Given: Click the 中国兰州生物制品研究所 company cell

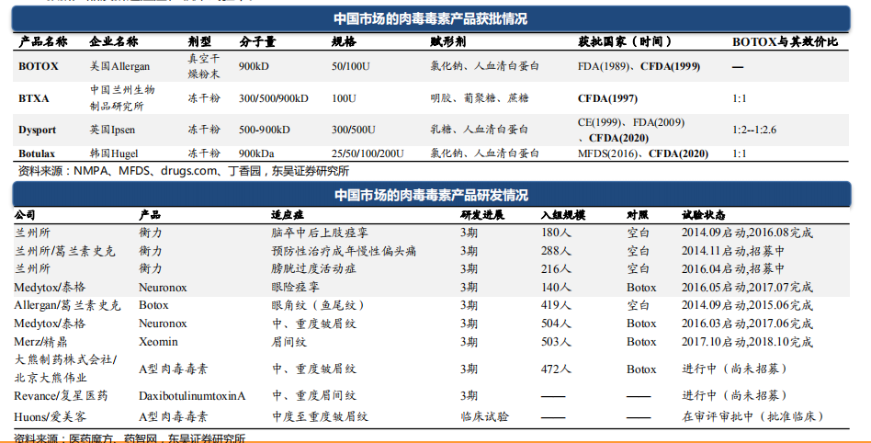Looking at the screenshot, I should [122, 97].
